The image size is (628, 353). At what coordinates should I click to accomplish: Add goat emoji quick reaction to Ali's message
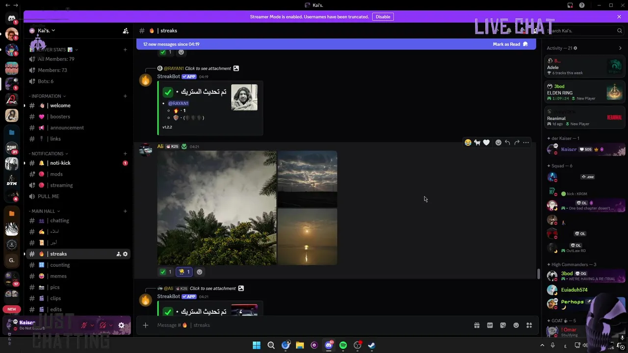pos(477,143)
